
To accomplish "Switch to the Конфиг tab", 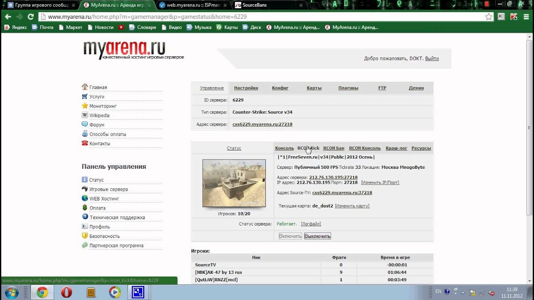I will click(x=280, y=88).
